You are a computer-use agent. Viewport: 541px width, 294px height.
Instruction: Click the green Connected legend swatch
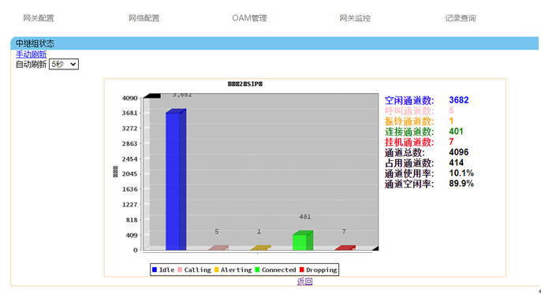point(257,270)
